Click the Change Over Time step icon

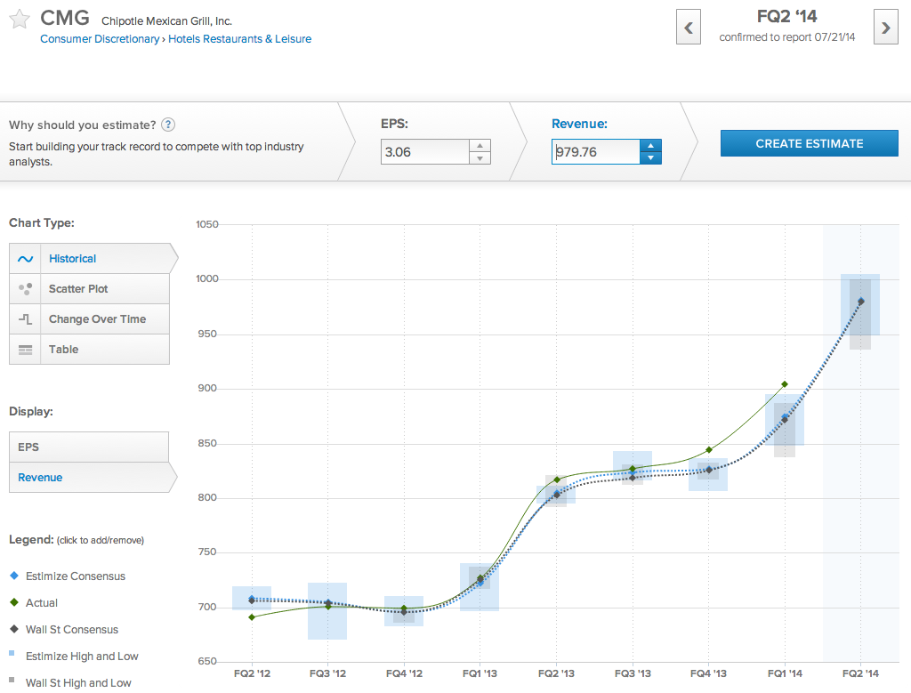point(25,318)
